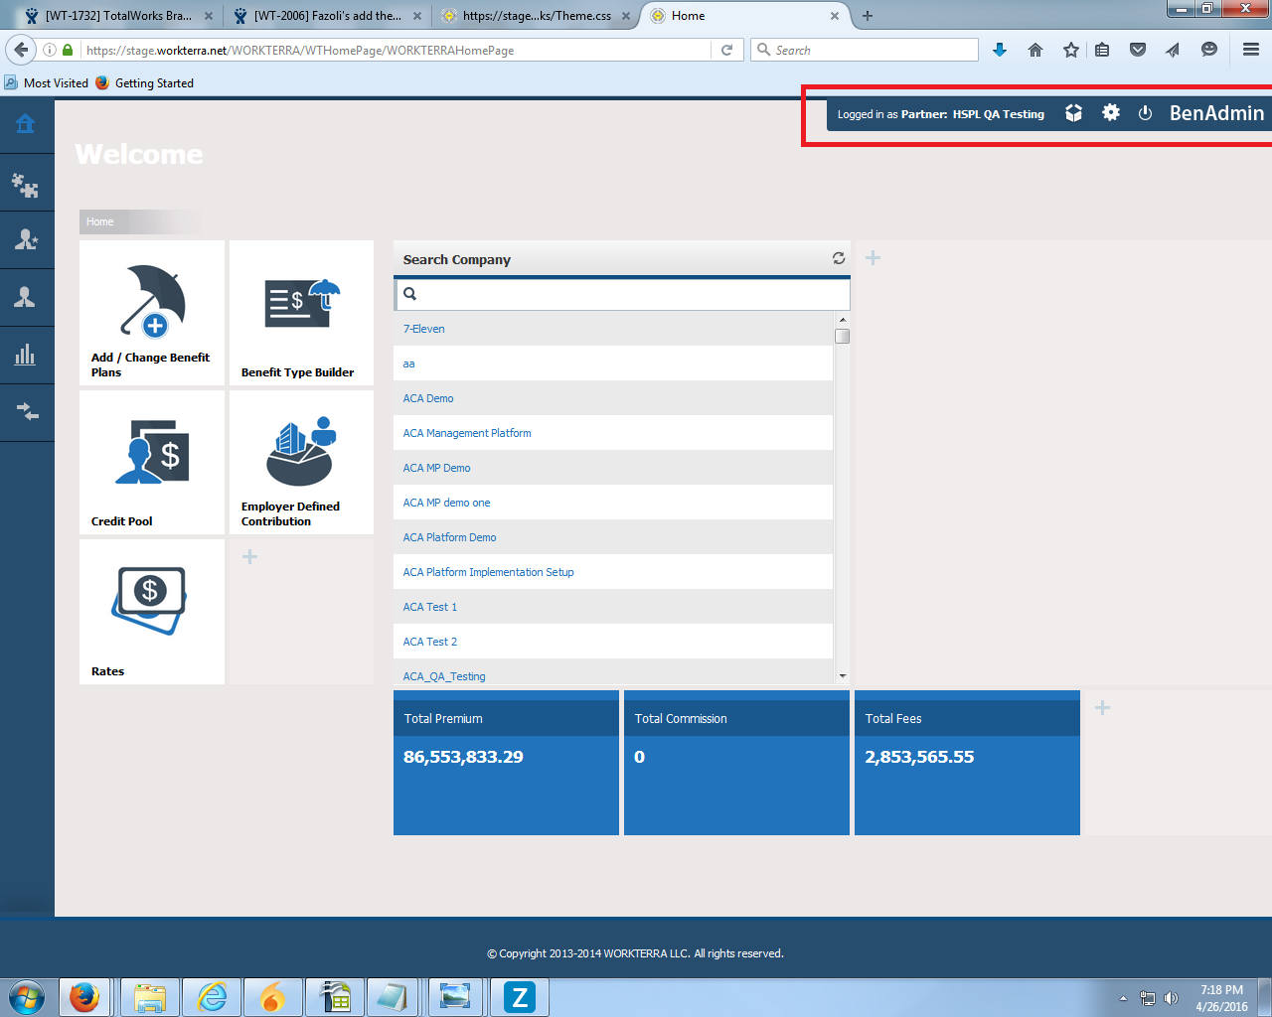Viewport: 1272px width, 1017px height.
Task: Add widget with plus beside Search Company
Action: click(x=873, y=258)
